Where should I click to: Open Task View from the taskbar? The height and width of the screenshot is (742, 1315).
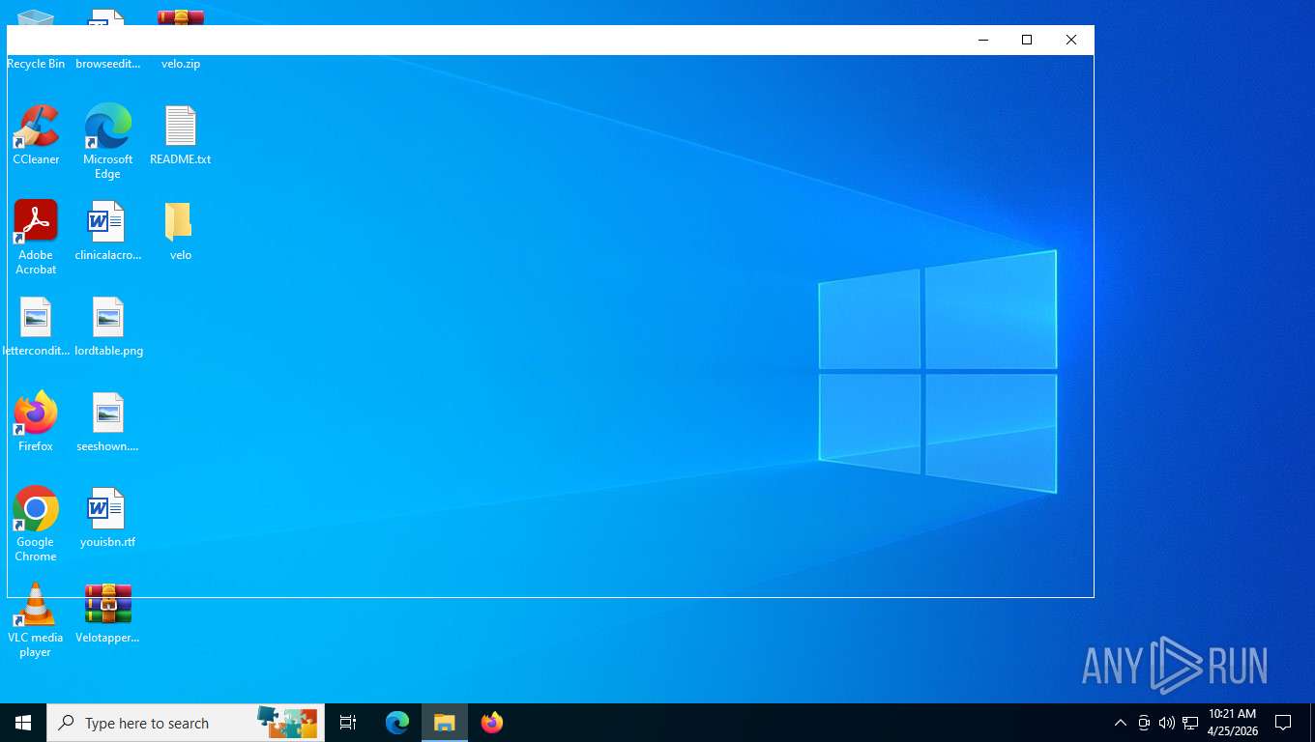point(348,723)
